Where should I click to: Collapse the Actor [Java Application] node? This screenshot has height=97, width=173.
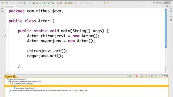tap(6, 79)
